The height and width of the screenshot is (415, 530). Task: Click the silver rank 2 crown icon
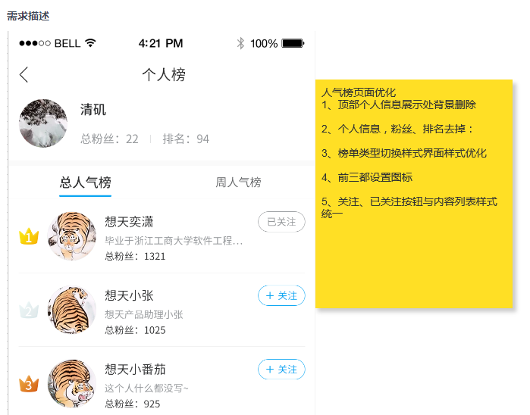pyautogui.click(x=29, y=310)
